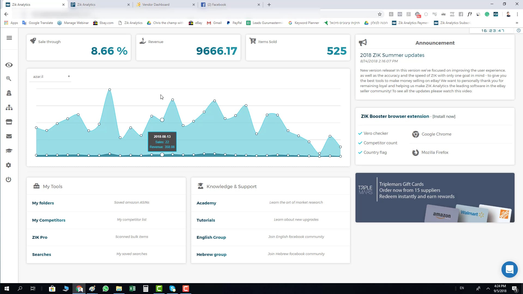Open the chat support bubble

[x=509, y=269]
